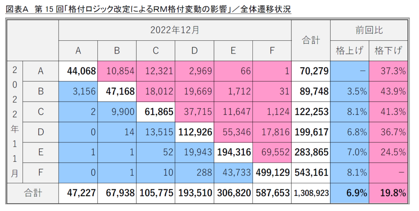Click the cell showing 44,068
Screen dimensions: 419x211
(78, 71)
